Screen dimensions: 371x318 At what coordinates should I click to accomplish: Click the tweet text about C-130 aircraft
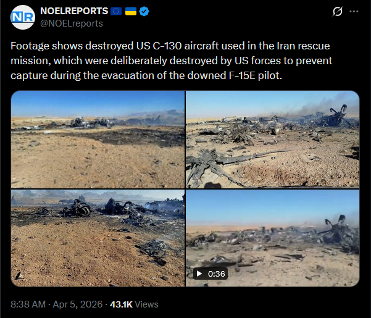(x=172, y=61)
